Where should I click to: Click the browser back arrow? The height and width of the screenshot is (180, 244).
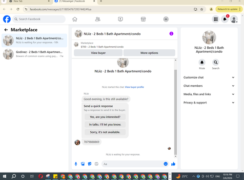[4, 9]
